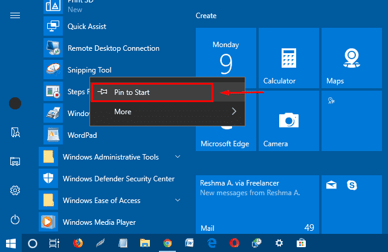Click the Power button in Start
Screen dimensions: 388x252
15,219
